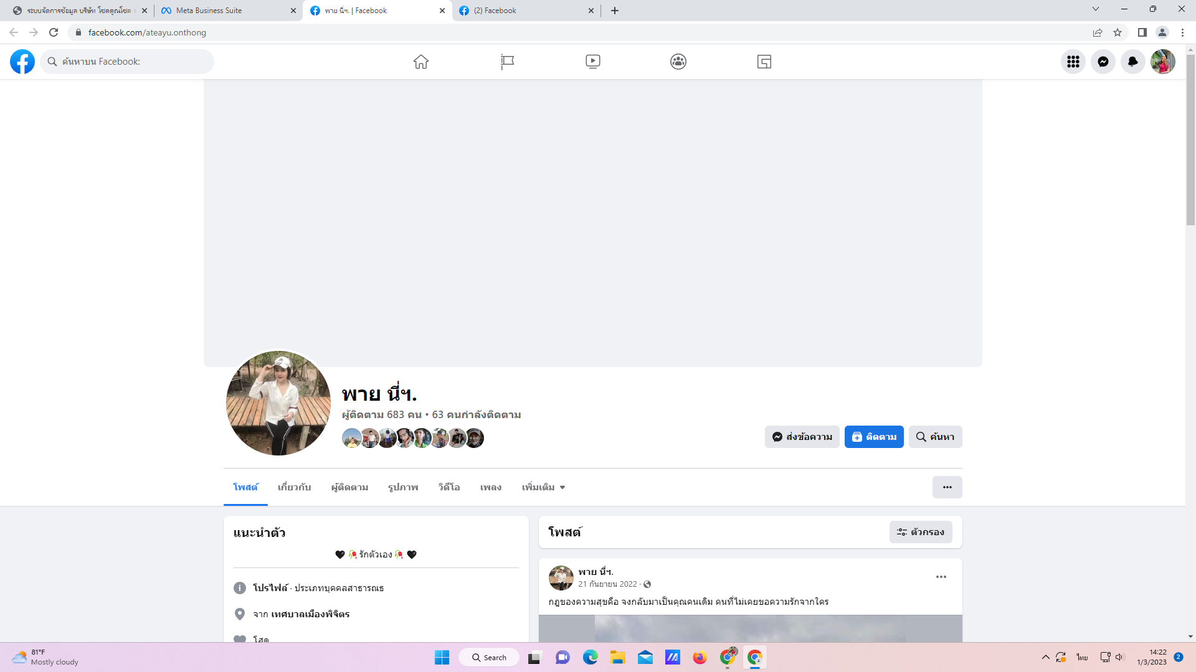Viewport: 1196px width, 672px height.
Task: Open post options three-dot menu
Action: point(941,577)
